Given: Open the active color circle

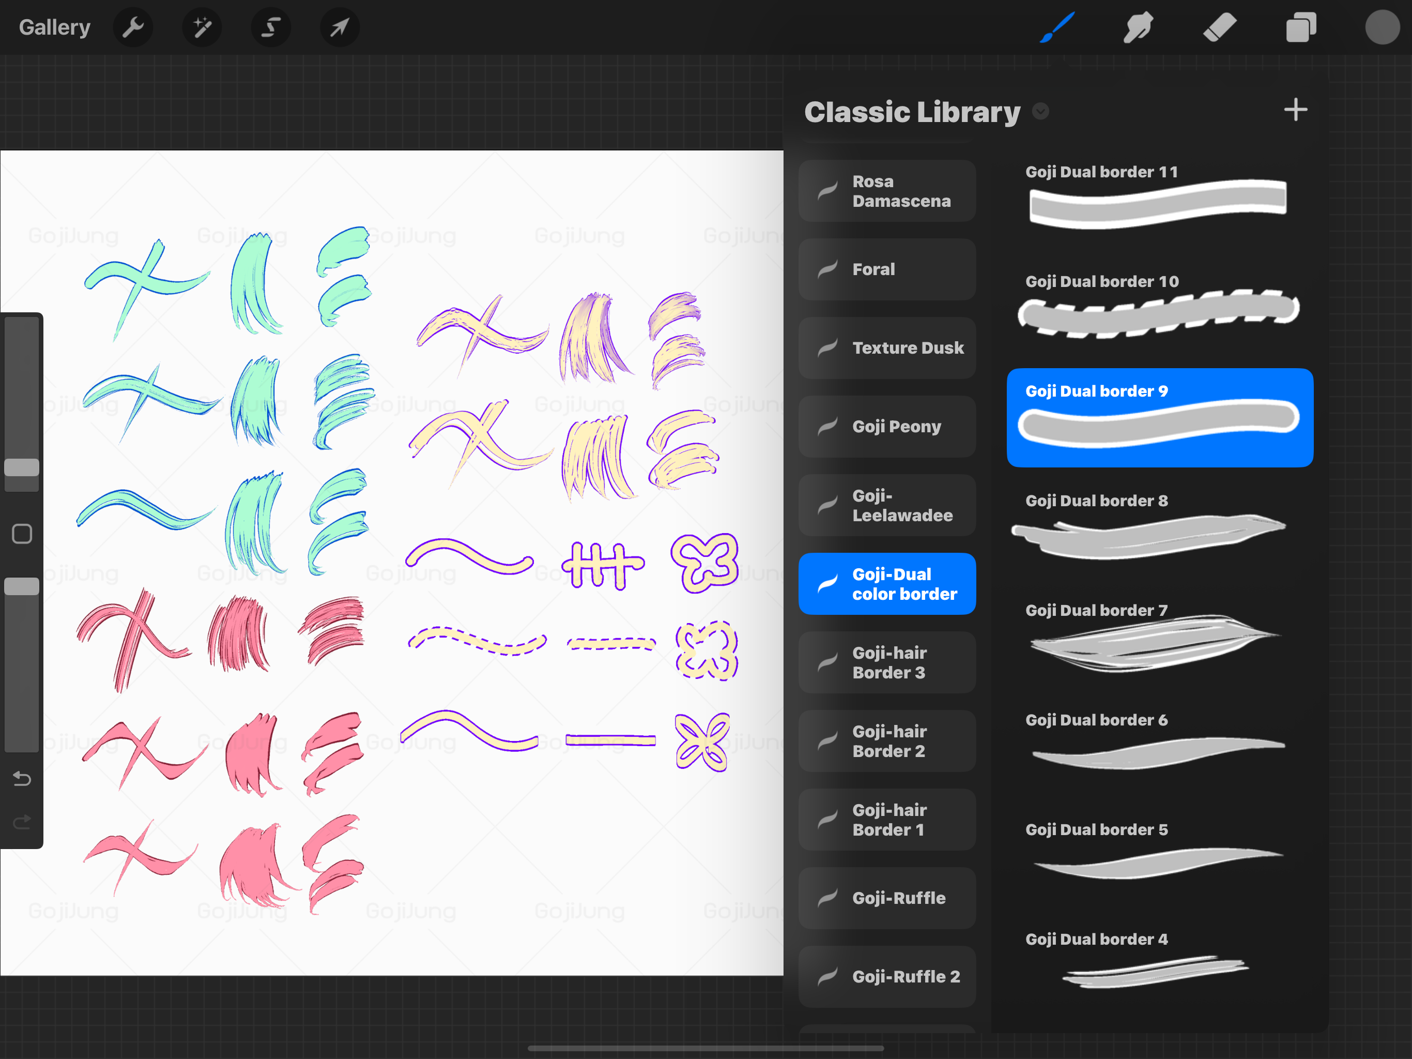Looking at the screenshot, I should (x=1382, y=27).
